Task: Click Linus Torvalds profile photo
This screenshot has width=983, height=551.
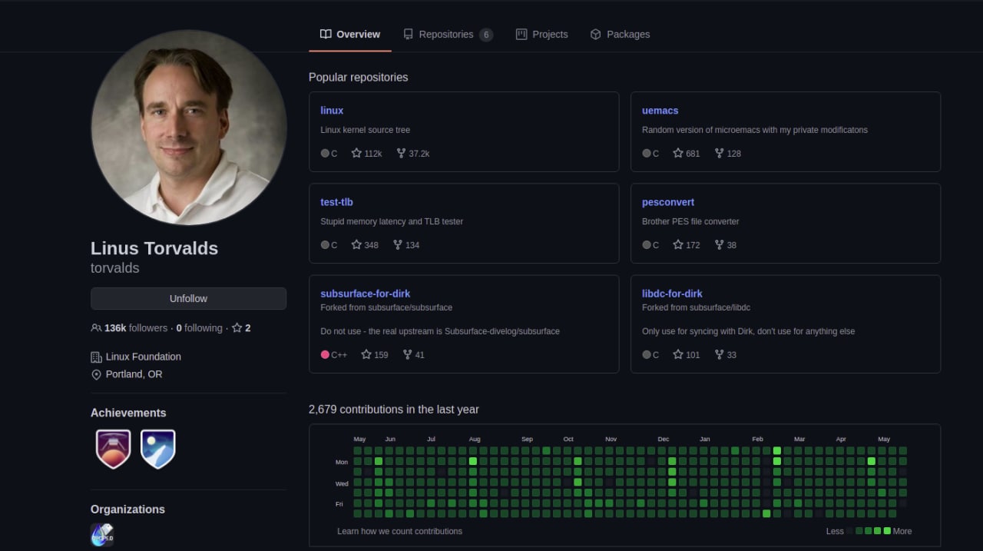Action: [x=189, y=128]
